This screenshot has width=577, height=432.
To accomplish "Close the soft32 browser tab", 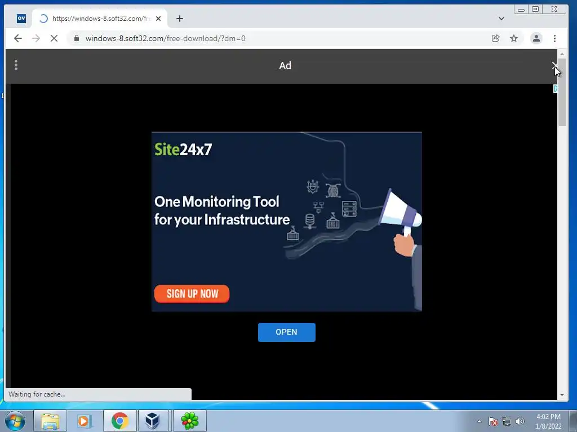I will pyautogui.click(x=158, y=19).
